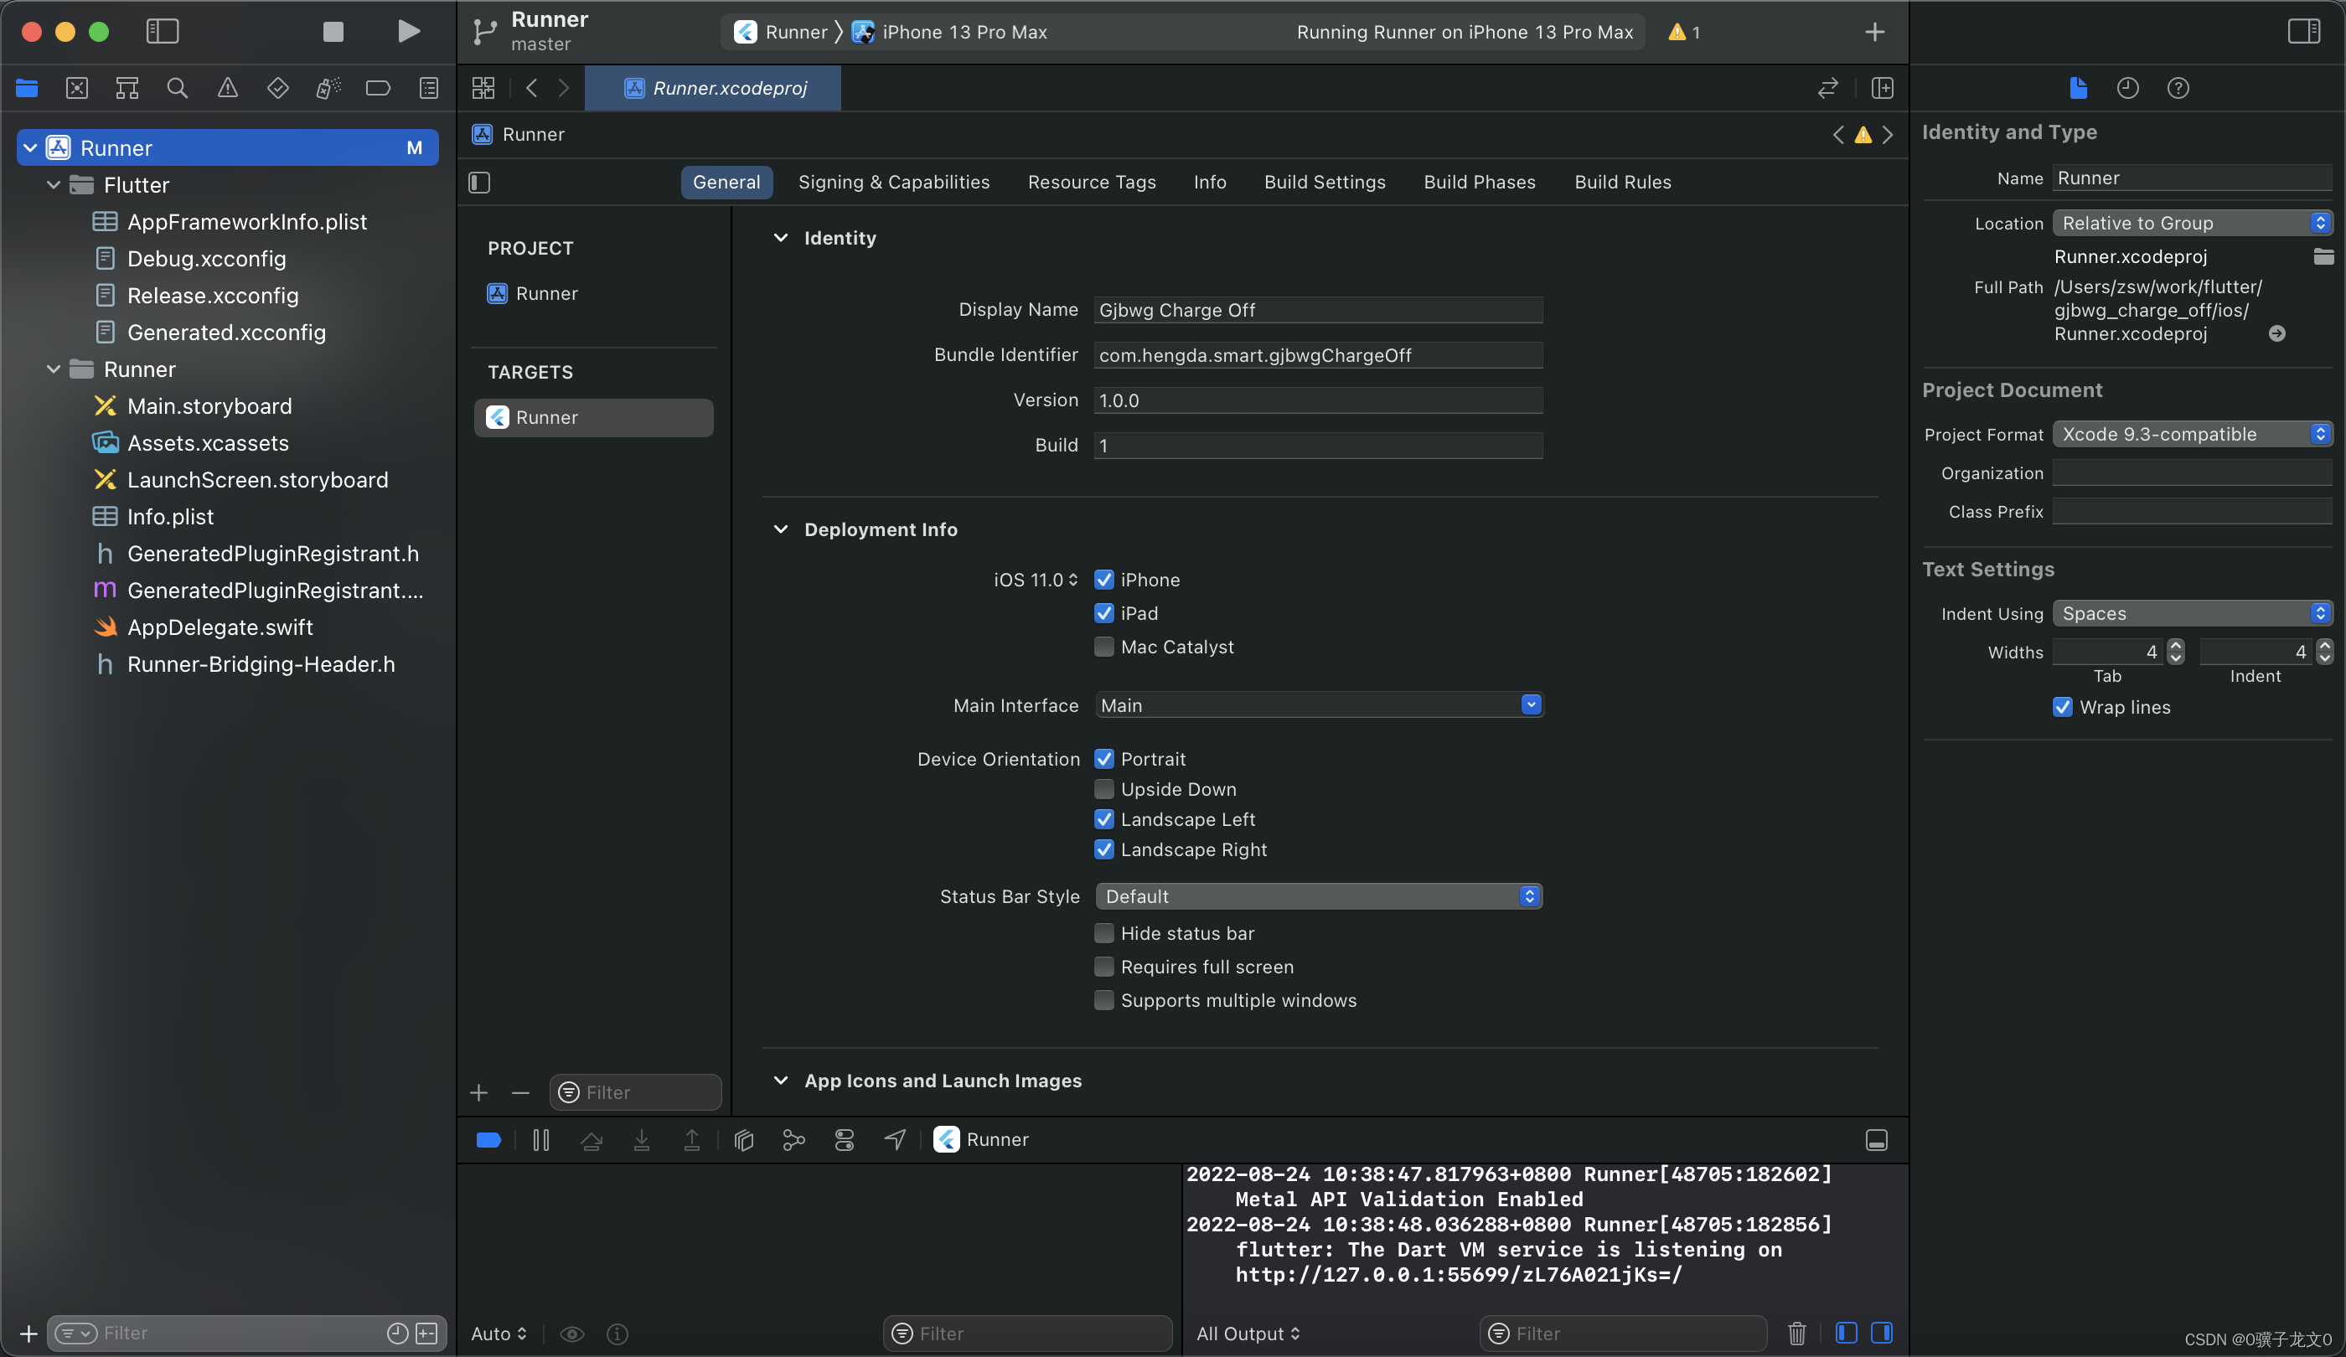Open the Main Interface combo box
The image size is (2346, 1357).
(1531, 705)
